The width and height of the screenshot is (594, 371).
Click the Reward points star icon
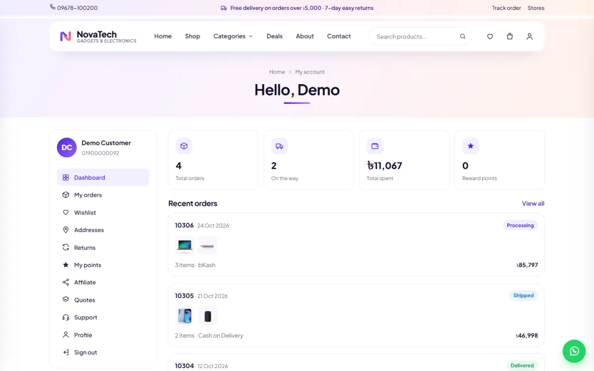[471, 146]
